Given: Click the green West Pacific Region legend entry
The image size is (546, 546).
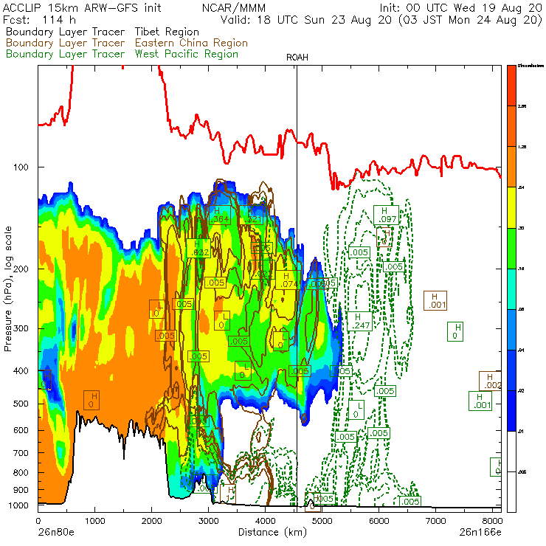Looking at the screenshot, I should tap(122, 54).
